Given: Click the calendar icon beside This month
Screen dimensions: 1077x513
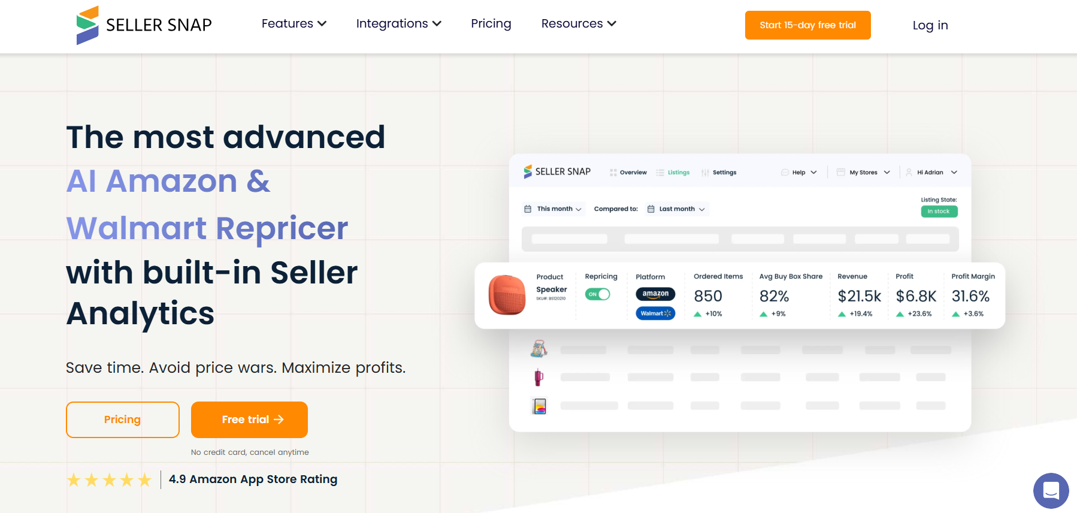Looking at the screenshot, I should [x=528, y=209].
